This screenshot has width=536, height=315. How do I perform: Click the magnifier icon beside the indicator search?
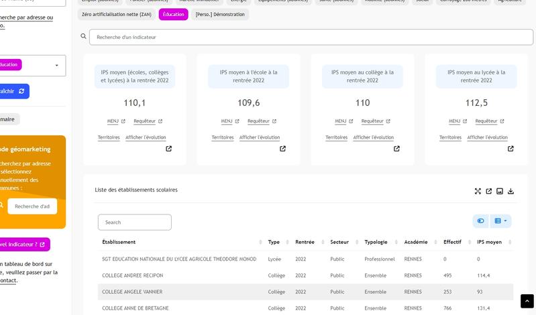tap(84, 37)
